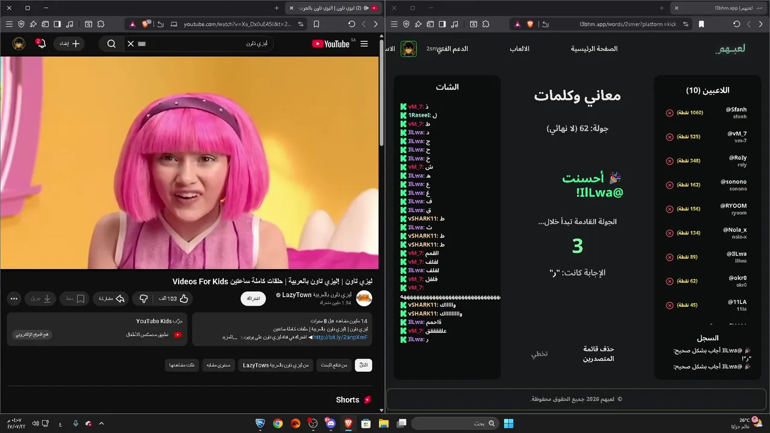This screenshot has height=433, width=770.
Task: Open YouTube notifications bell
Action: (x=42, y=44)
